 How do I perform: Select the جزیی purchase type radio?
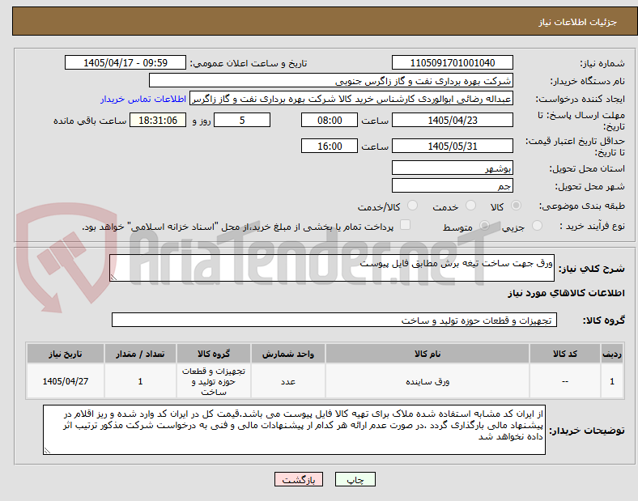click(x=537, y=226)
